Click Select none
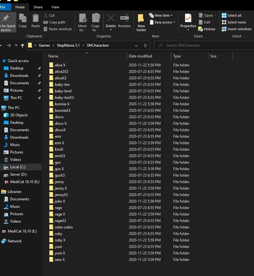The width and height of the screenshot is (254, 276). (x=234, y=22)
